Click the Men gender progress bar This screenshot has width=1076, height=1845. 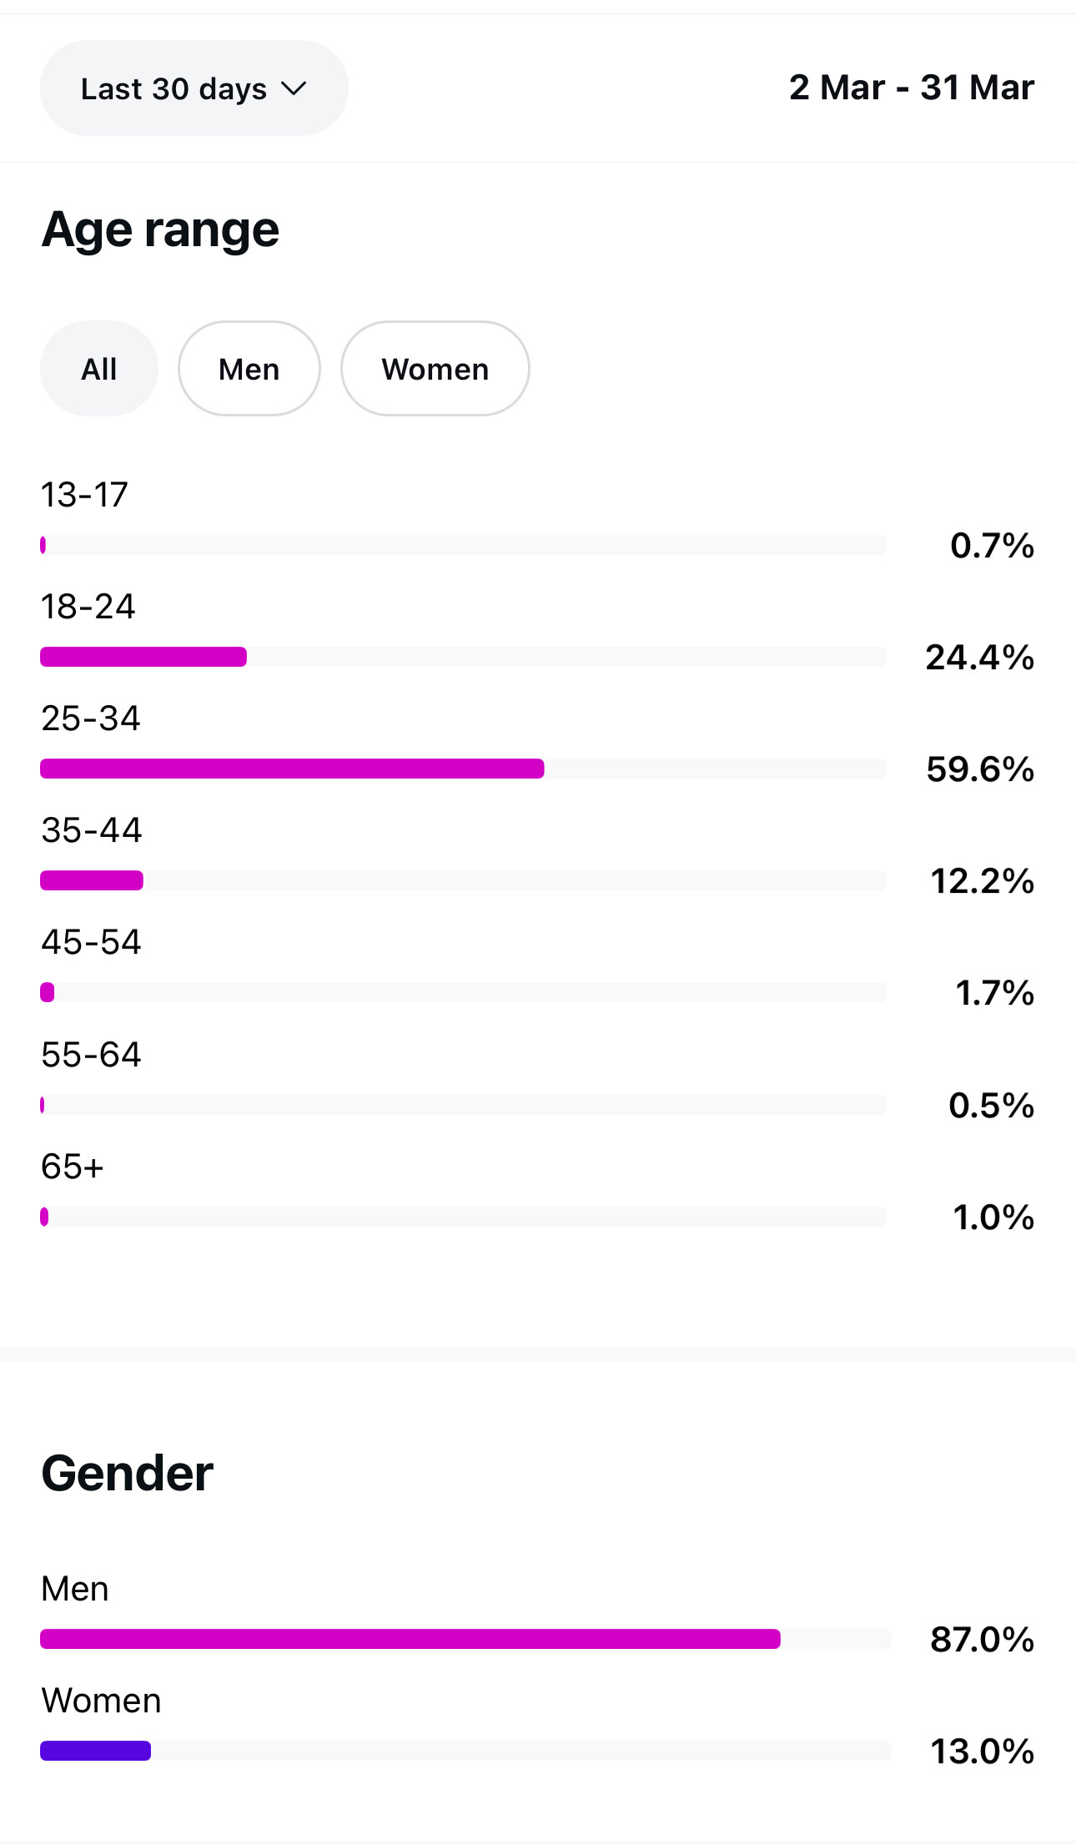(x=410, y=1639)
